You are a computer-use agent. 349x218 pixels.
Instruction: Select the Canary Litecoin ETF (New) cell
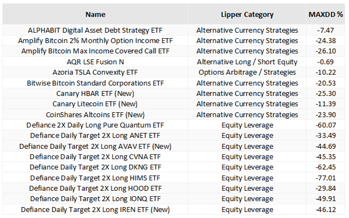tap(96, 104)
